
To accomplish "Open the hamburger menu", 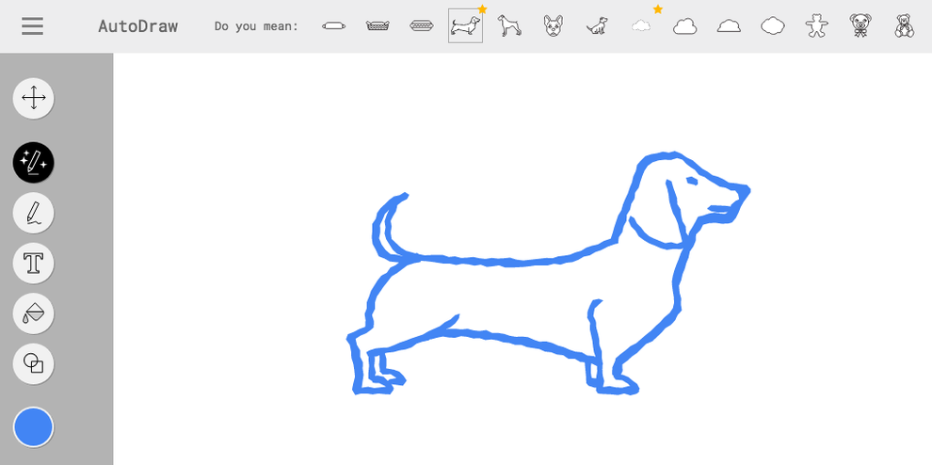I will [33, 26].
